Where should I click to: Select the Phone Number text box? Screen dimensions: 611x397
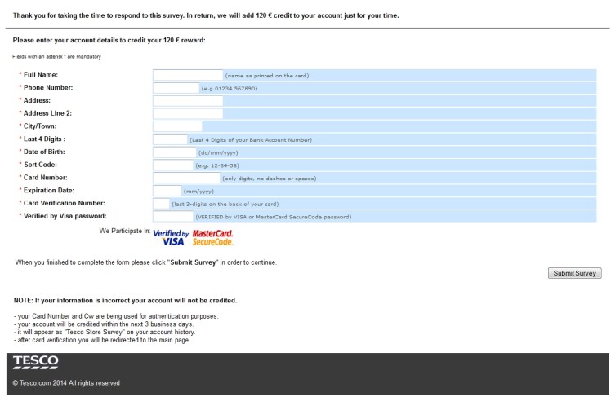176,88
